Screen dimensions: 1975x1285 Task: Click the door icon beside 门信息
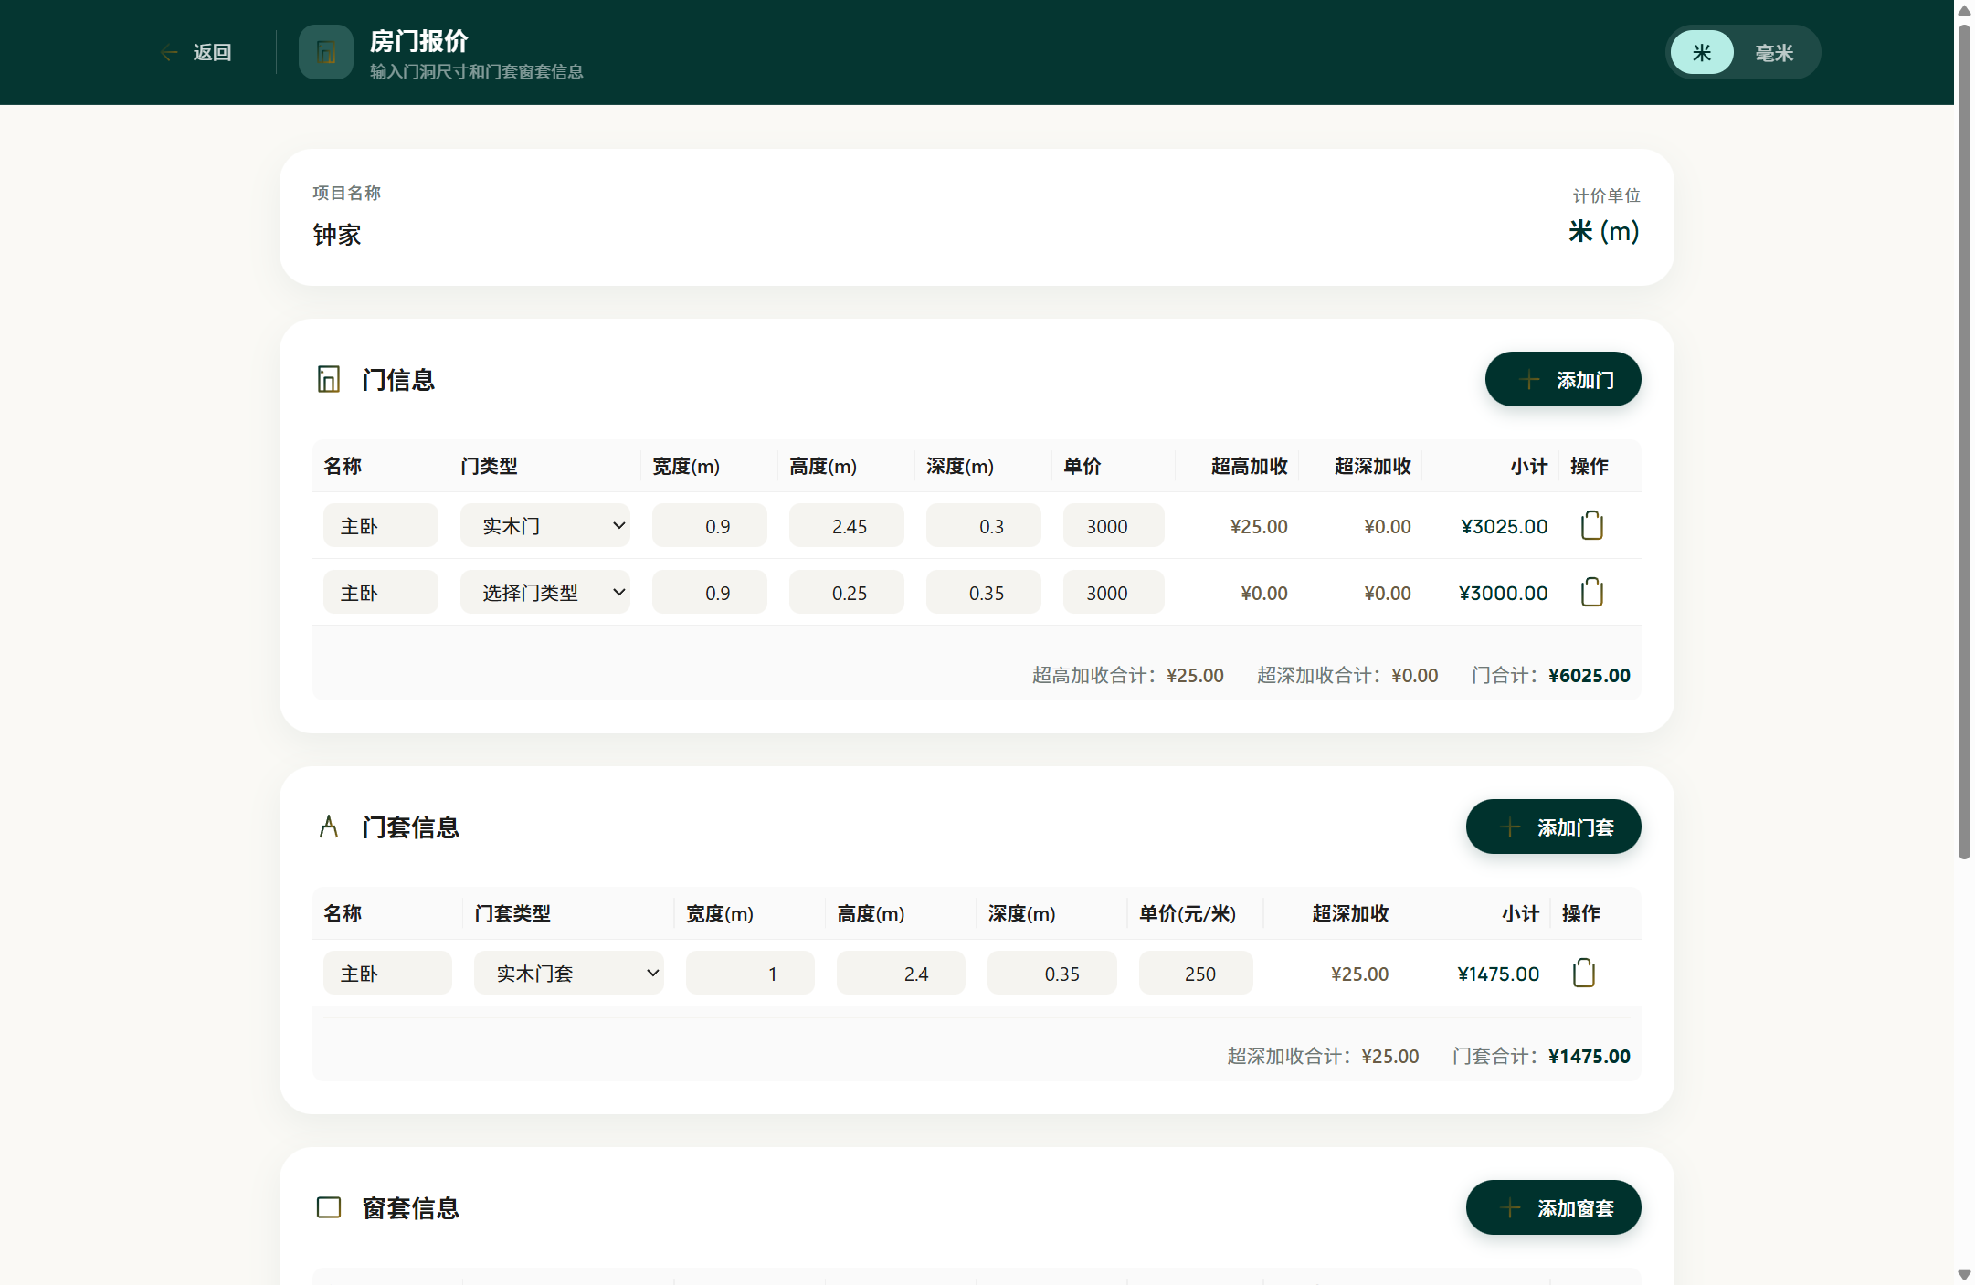[x=329, y=379]
